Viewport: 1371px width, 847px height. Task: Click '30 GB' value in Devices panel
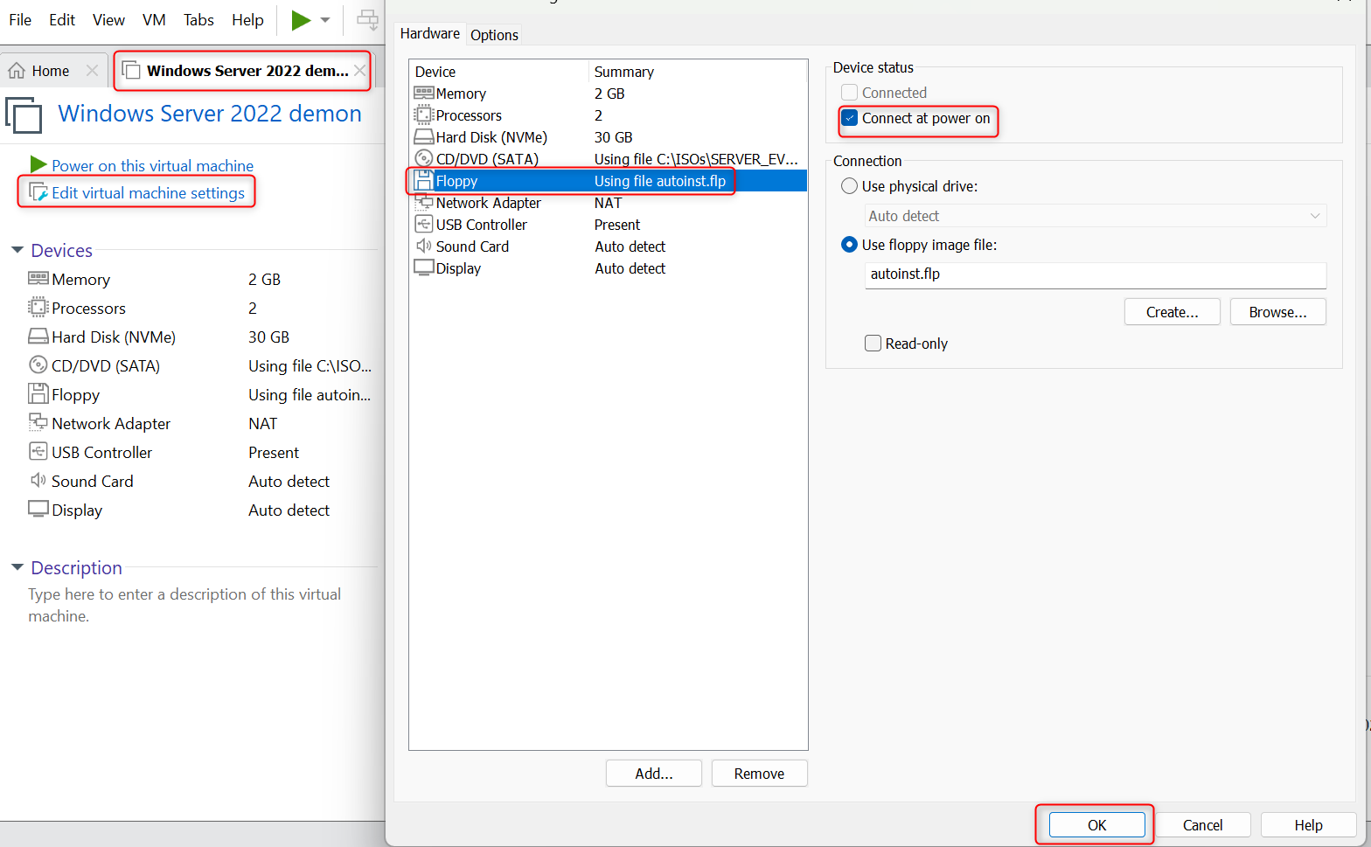(268, 337)
